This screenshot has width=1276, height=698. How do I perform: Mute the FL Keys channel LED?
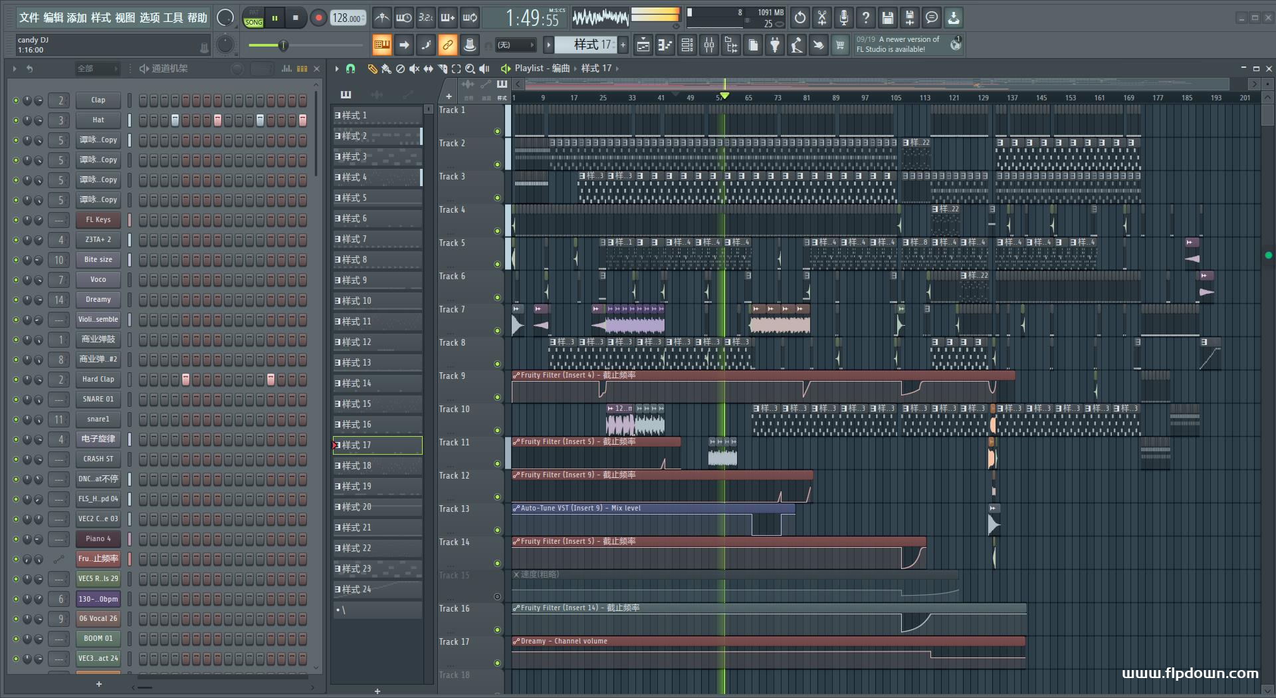point(16,220)
